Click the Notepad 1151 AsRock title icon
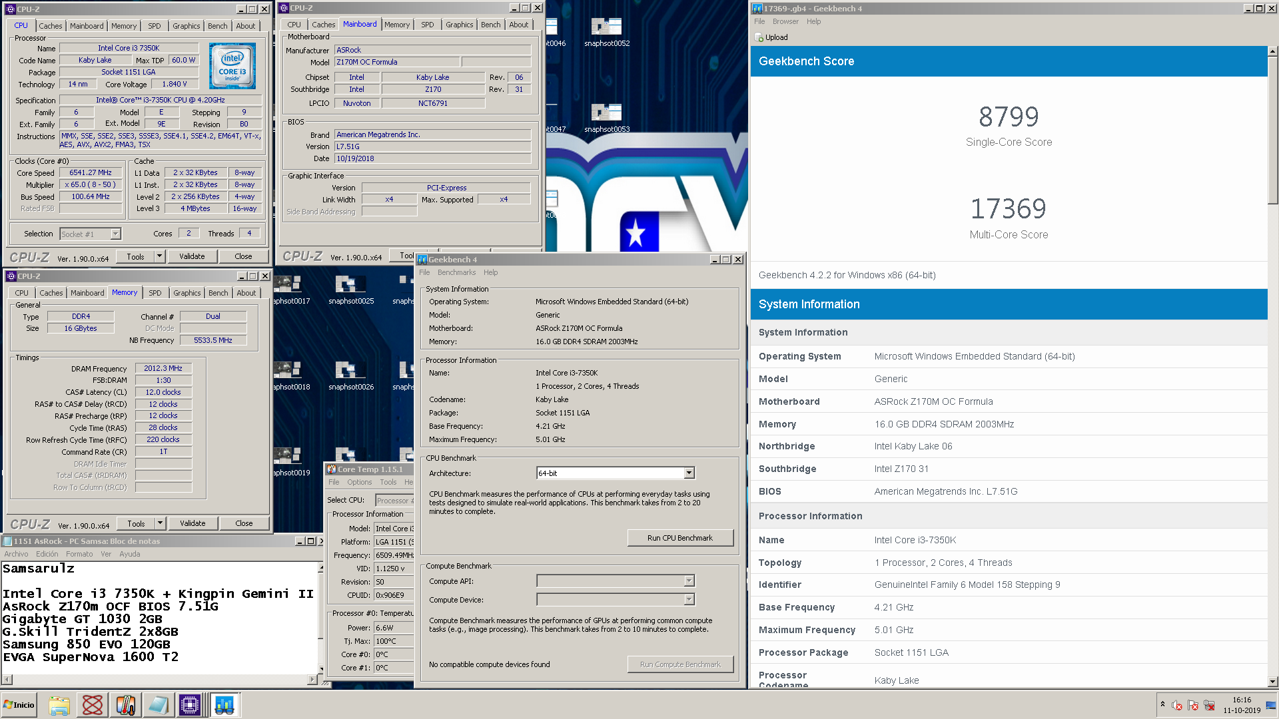The image size is (1279, 719). click(7, 541)
